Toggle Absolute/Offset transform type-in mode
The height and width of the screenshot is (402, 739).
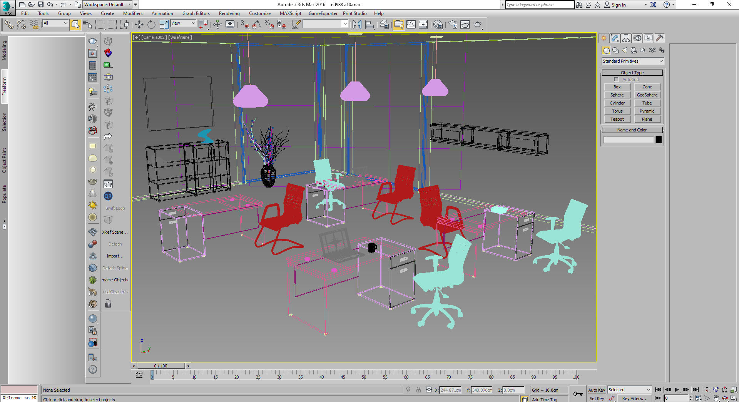429,390
